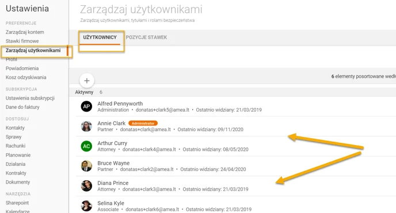Click 'Ostatnio widziany: 08/05/2020' text

tap(215, 150)
